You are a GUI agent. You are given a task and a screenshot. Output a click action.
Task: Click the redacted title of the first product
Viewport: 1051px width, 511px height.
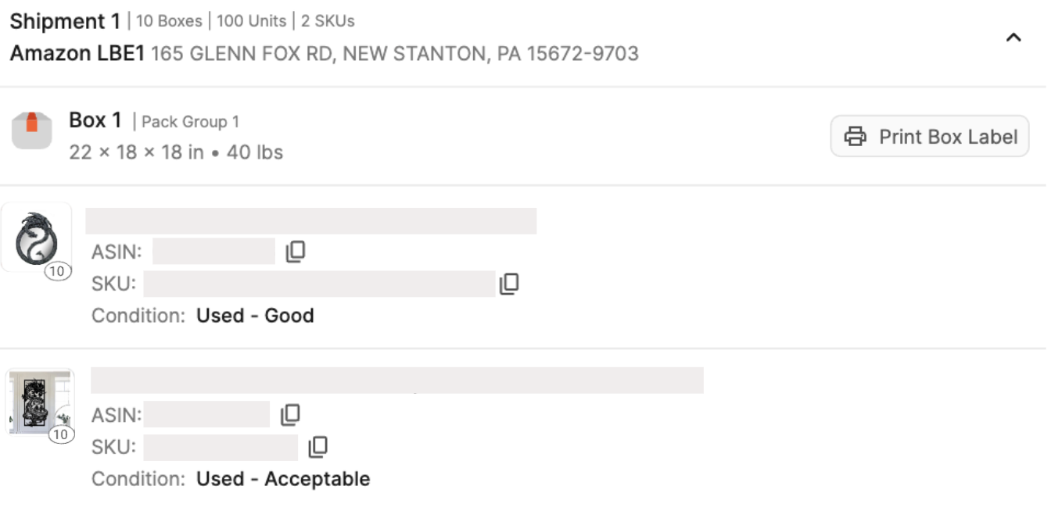tap(311, 221)
